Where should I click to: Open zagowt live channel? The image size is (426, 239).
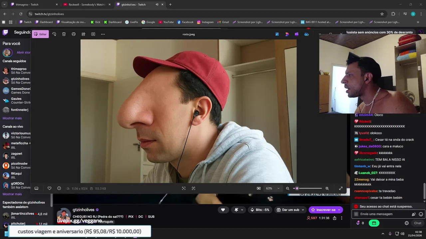point(17,156)
